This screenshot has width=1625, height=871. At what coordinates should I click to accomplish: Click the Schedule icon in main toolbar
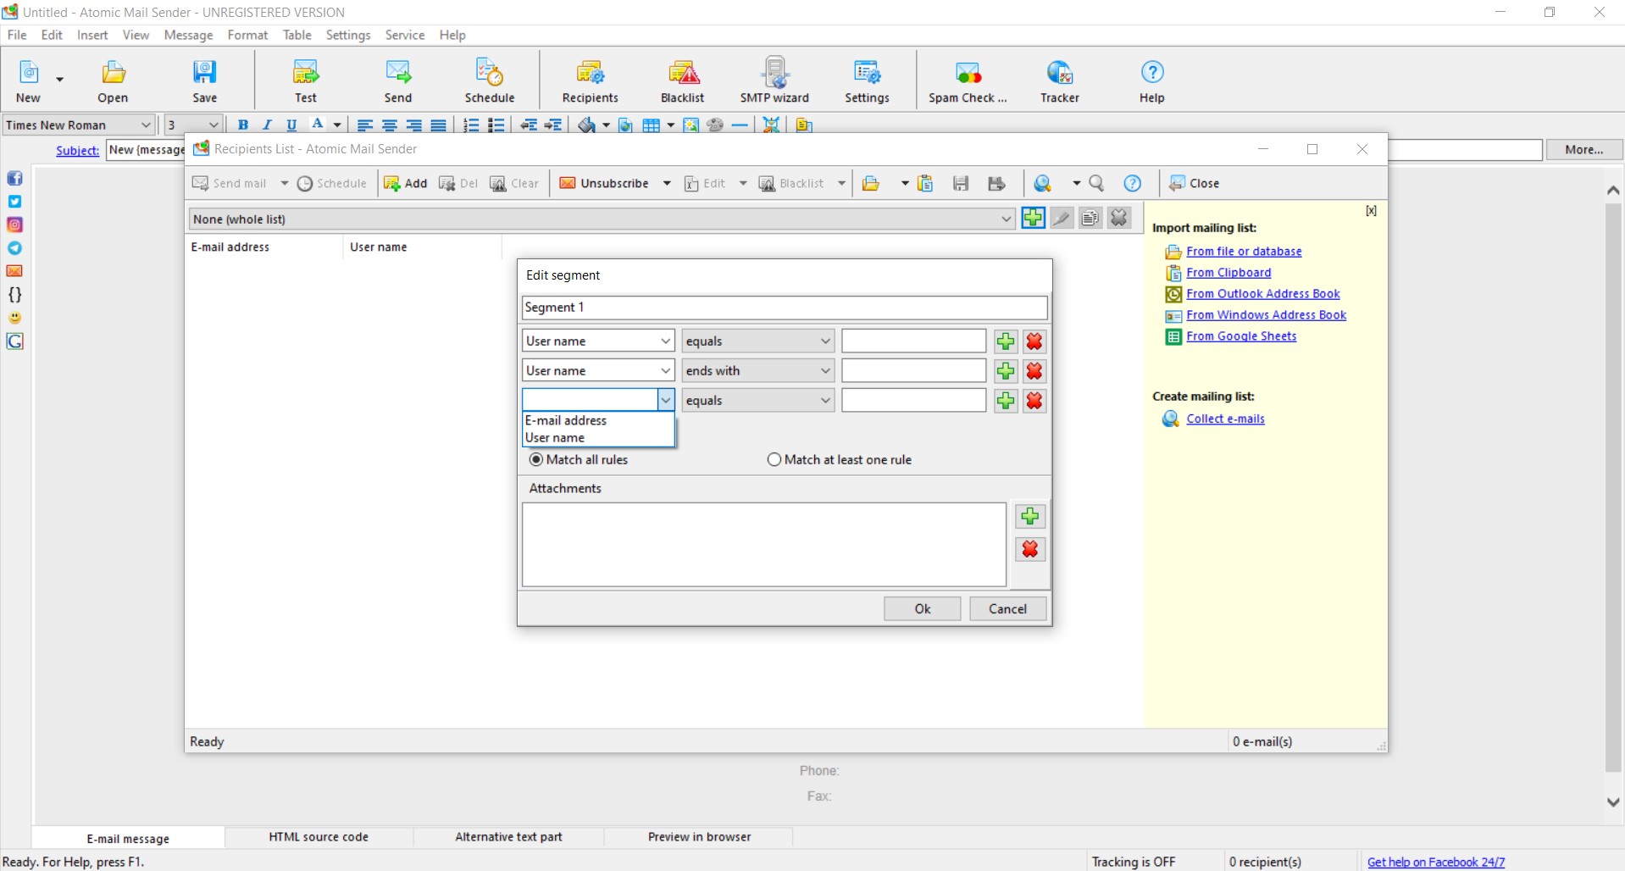pyautogui.click(x=489, y=80)
